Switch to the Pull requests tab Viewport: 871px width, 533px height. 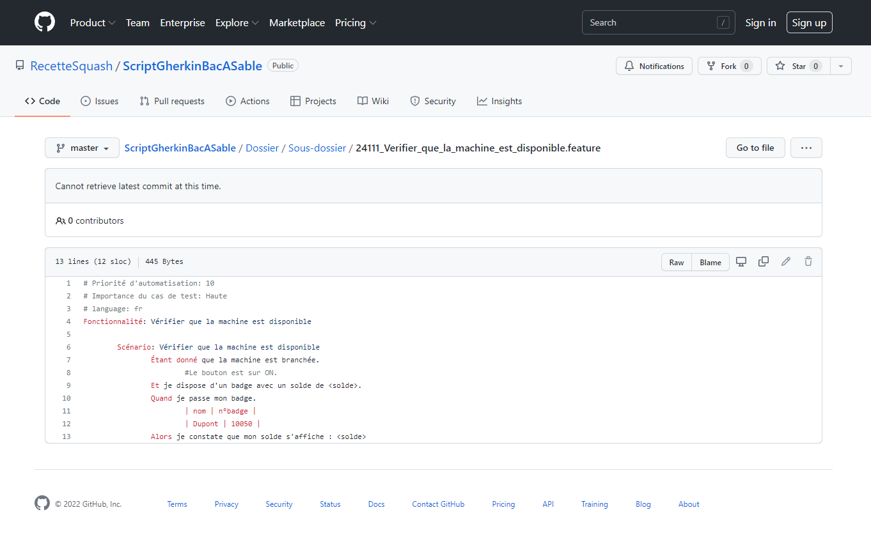171,101
